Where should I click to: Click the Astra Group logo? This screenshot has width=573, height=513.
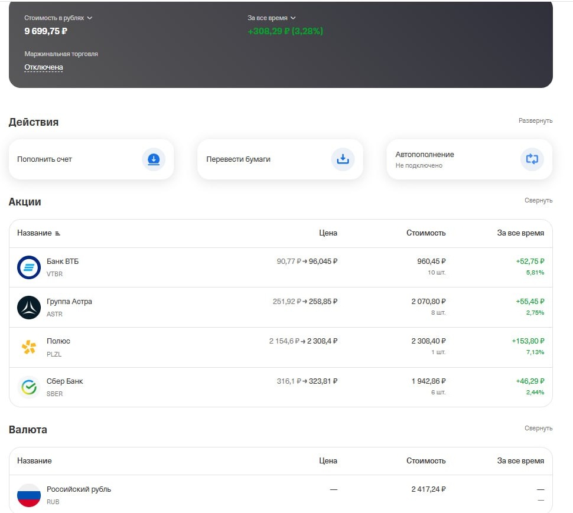click(x=29, y=308)
